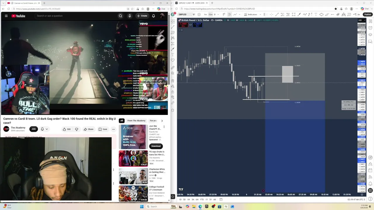This screenshot has width=374, height=210.
Task: Open the go-to-date calendar icon
Action: 221,199
